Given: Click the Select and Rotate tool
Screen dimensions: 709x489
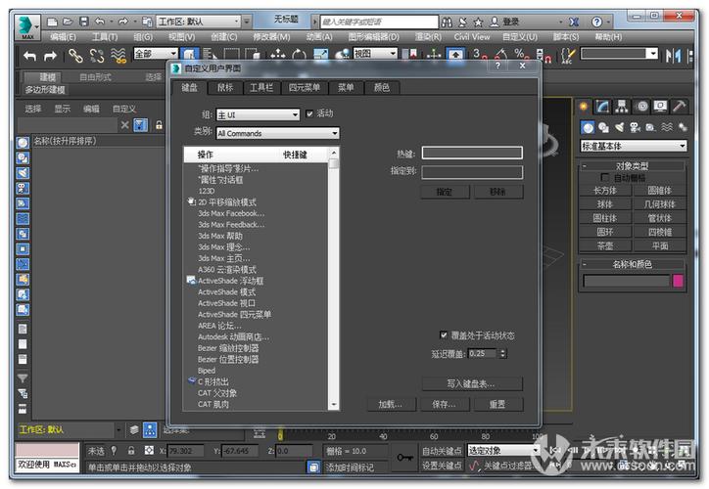Looking at the screenshot, I should click(299, 55).
